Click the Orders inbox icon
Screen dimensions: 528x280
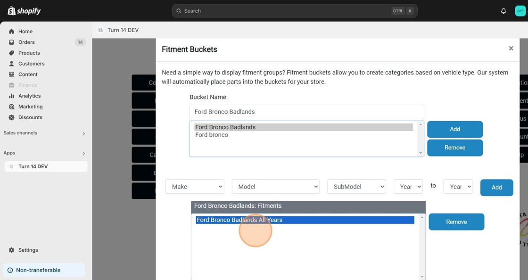(x=11, y=42)
